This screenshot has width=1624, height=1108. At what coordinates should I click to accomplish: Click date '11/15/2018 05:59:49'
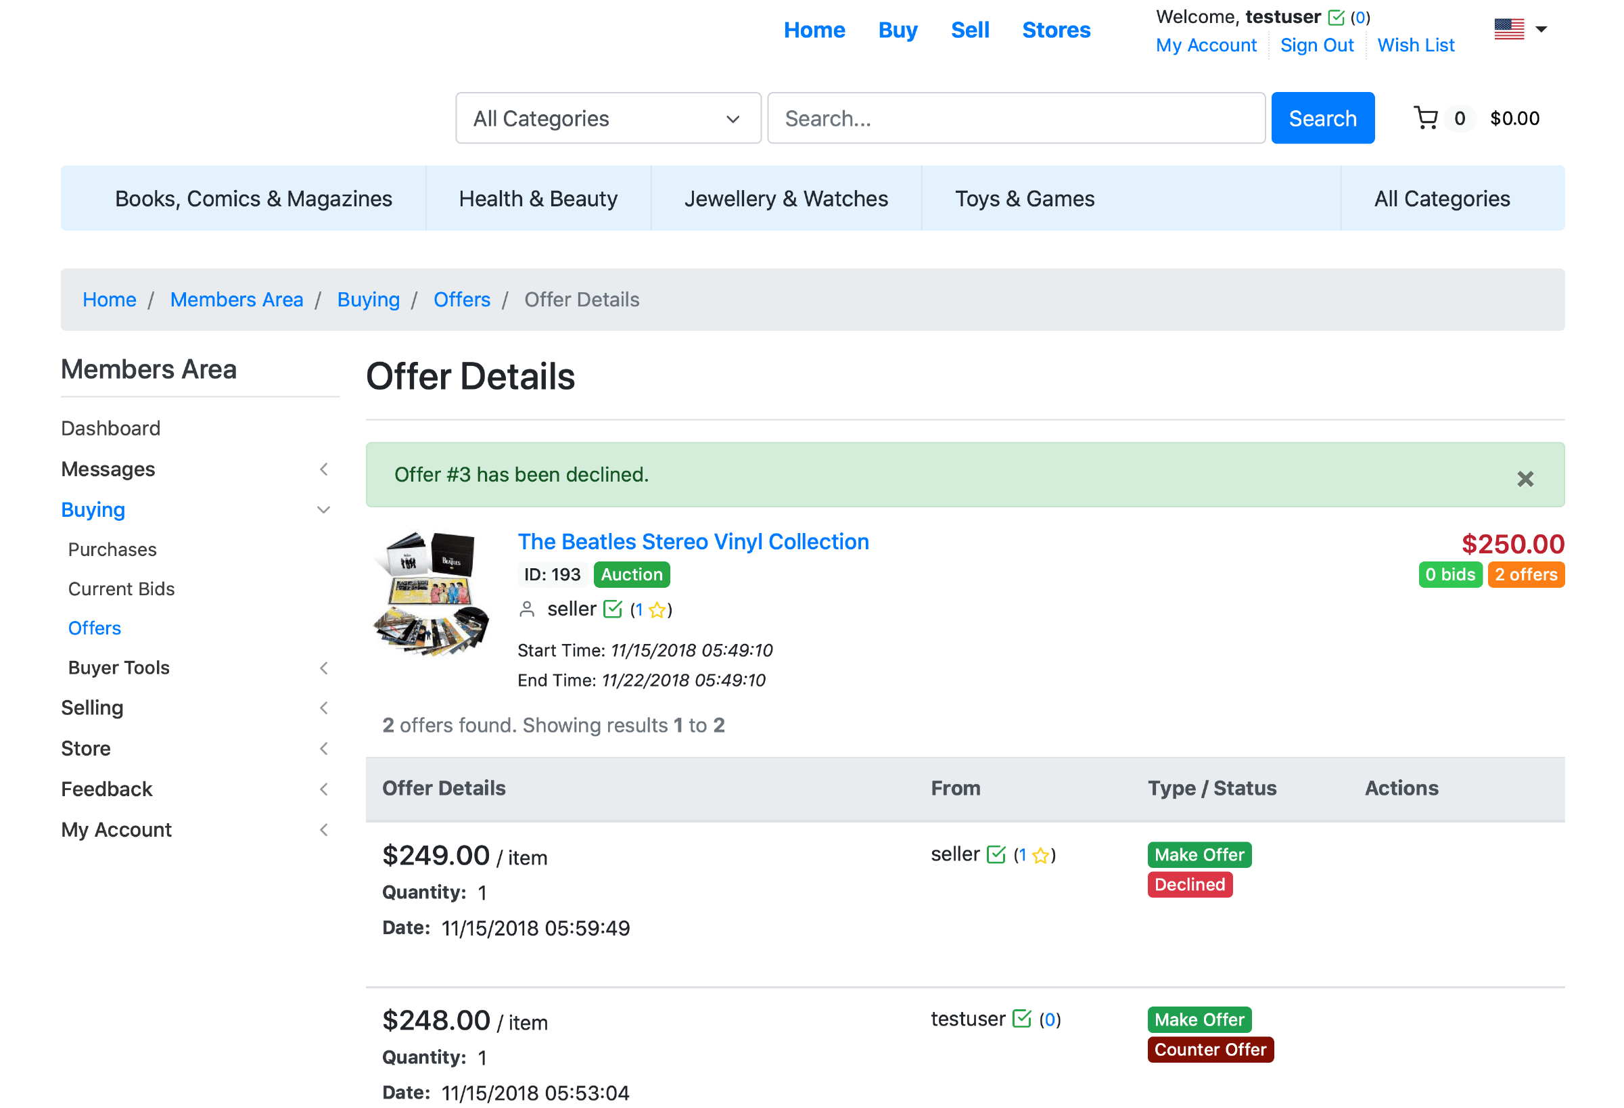point(535,927)
